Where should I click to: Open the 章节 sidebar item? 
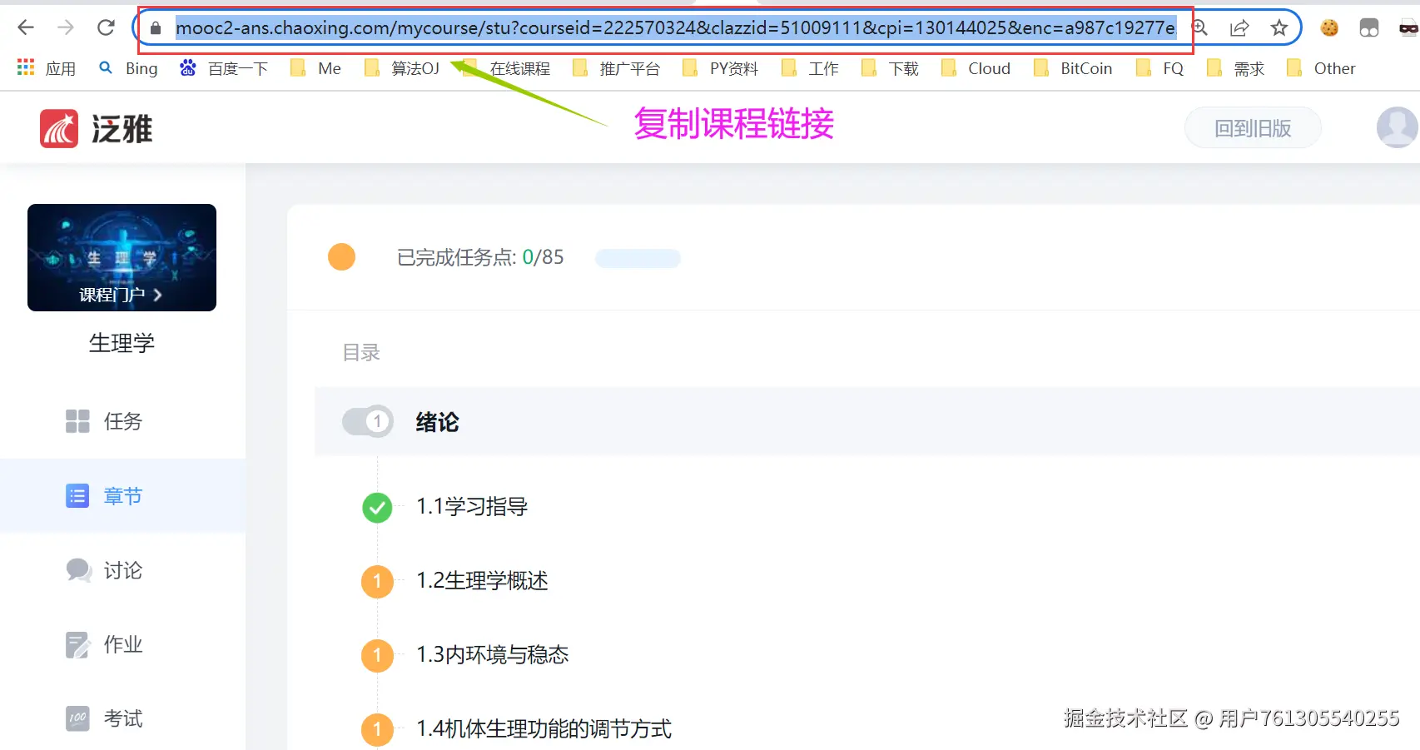click(x=122, y=496)
